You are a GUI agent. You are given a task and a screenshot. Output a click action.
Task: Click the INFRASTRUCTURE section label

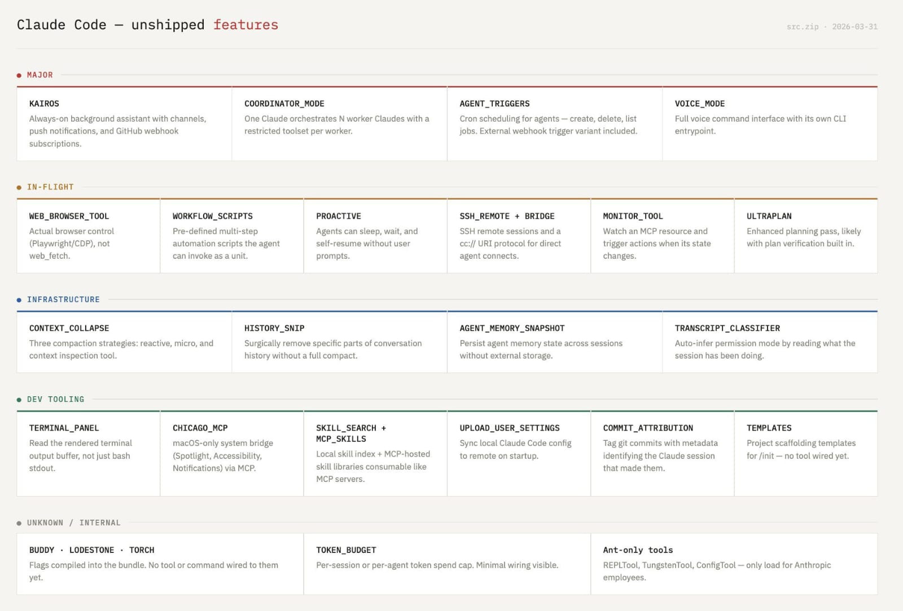coord(63,299)
